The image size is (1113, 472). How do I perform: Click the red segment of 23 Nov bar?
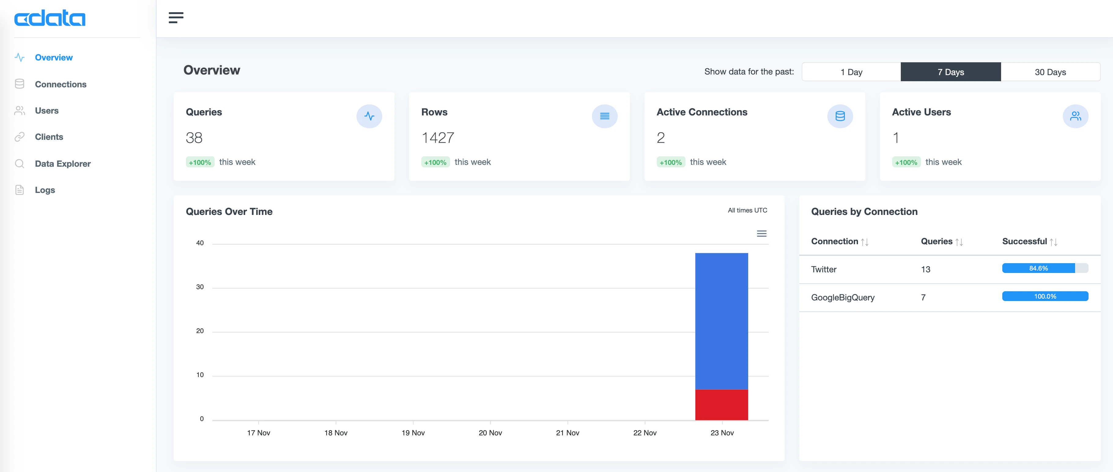point(722,405)
